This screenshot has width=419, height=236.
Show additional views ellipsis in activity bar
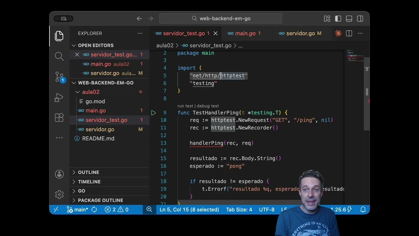59,138
